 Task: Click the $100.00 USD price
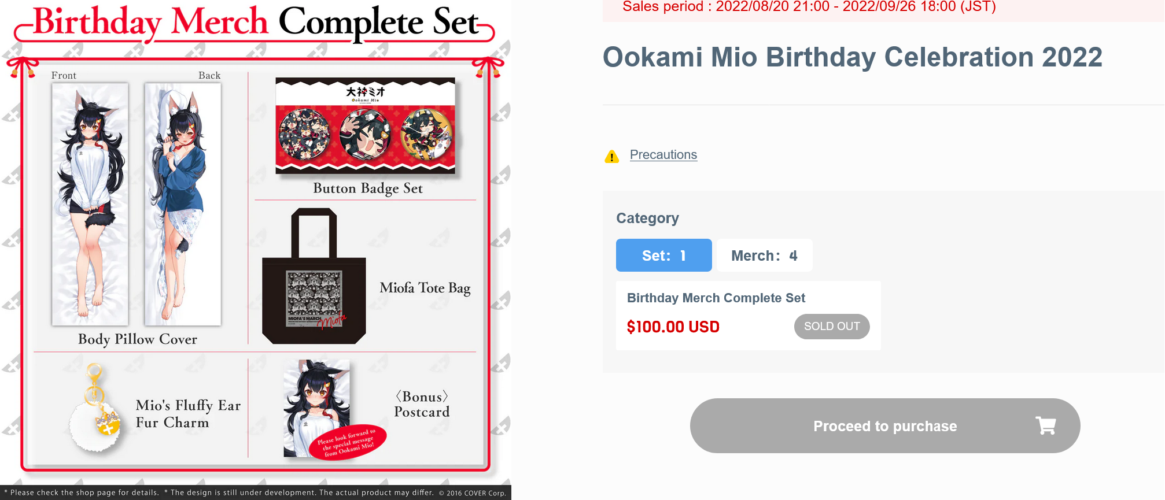(x=673, y=327)
